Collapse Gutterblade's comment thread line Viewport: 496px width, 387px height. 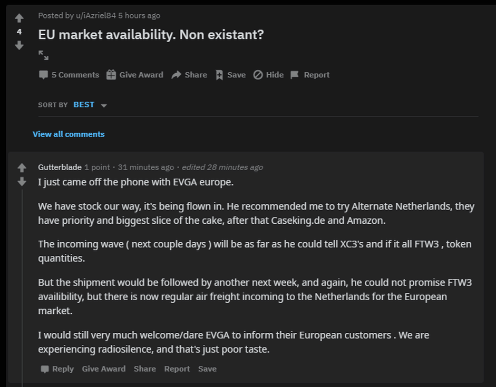click(22, 284)
